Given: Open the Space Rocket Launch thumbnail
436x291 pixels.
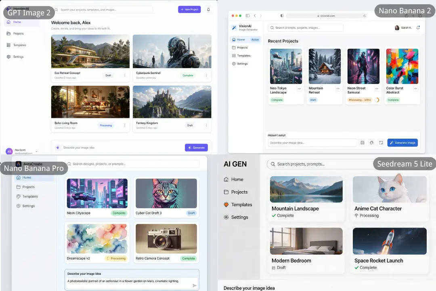Looking at the screenshot, I should [390, 241].
